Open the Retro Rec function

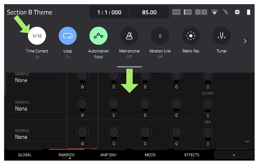pyautogui.click(x=191, y=36)
